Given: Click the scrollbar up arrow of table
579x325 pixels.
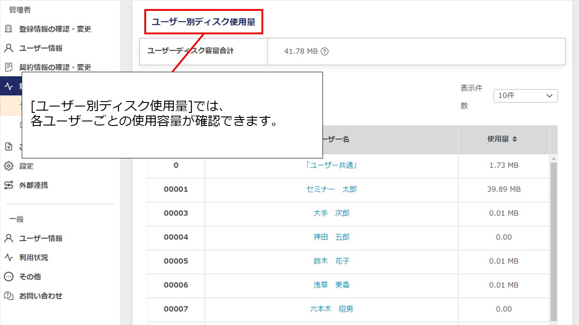Looking at the screenshot, I should (x=554, y=158).
